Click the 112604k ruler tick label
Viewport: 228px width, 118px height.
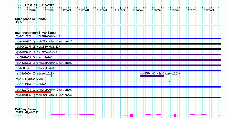[x=138, y=10]
